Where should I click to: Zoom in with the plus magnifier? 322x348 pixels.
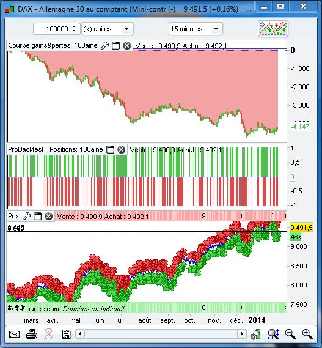(x=307, y=334)
